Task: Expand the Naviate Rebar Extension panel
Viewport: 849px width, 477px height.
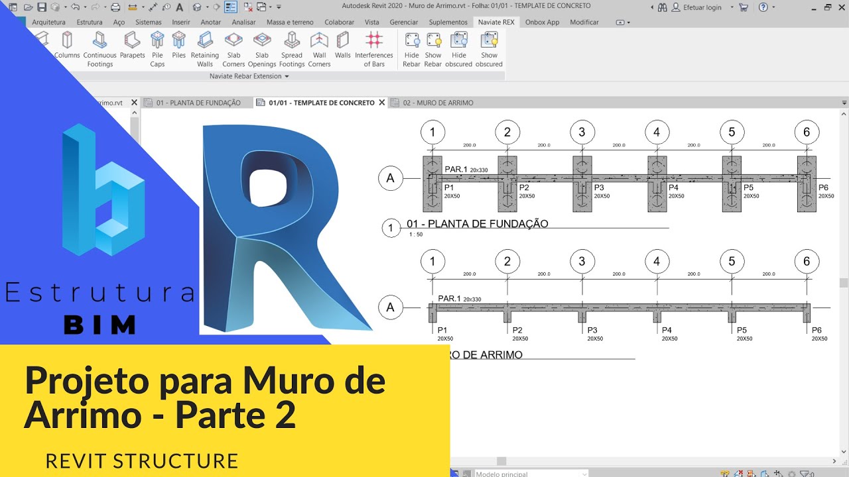Action: (x=249, y=76)
